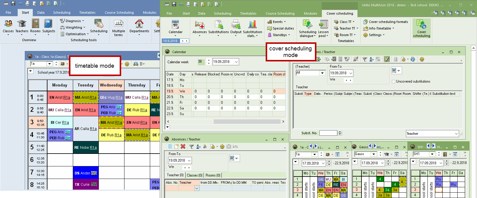Click the filter funnel icon in Absences toolbar

[192, 146]
